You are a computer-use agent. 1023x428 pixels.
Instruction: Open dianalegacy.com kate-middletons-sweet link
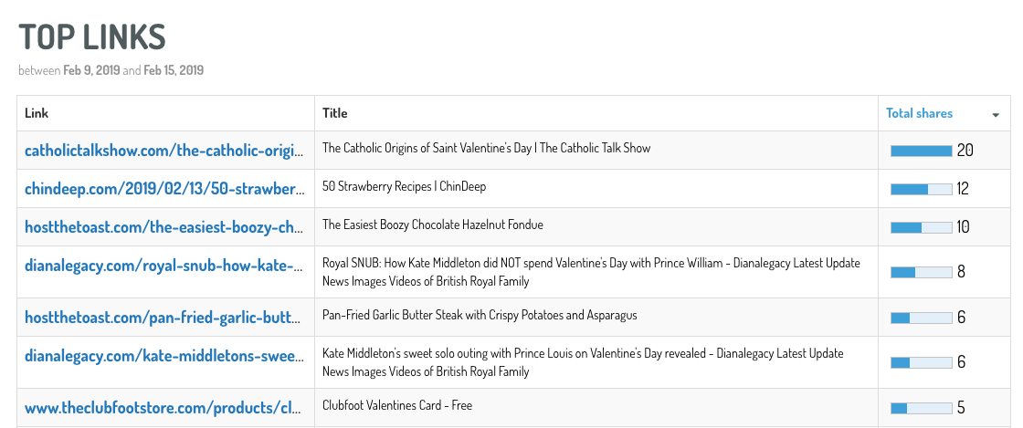pyautogui.click(x=164, y=356)
